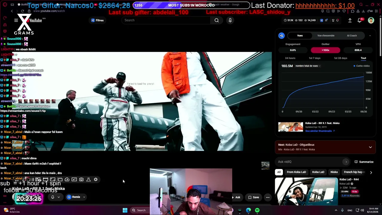Viewport: 382px width, 215px height.
Task: Select the All filter chip
Action: coord(279,172)
